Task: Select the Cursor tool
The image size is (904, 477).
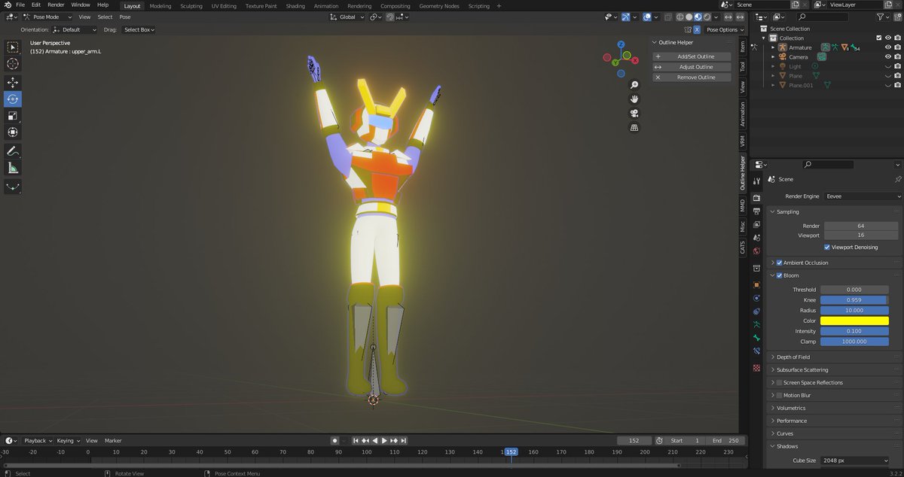Action: pos(13,64)
